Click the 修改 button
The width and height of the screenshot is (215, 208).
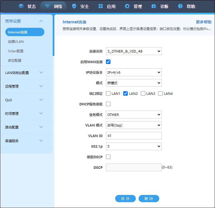tap(125, 199)
